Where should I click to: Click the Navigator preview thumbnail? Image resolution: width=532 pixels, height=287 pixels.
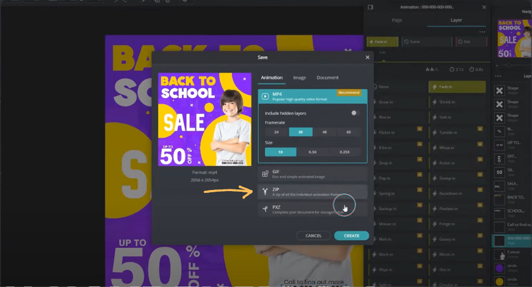click(514, 39)
